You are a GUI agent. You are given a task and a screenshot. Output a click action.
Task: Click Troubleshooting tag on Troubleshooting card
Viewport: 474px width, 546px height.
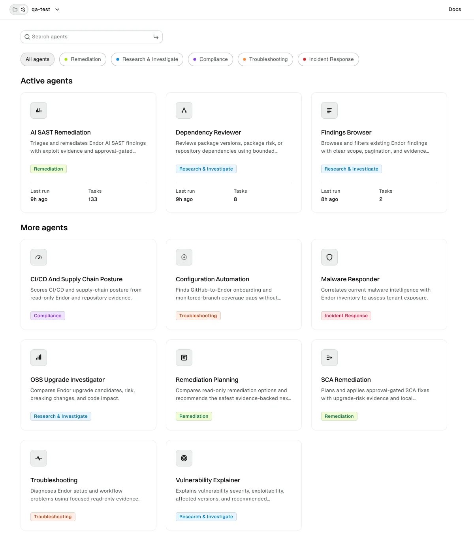pyautogui.click(x=53, y=517)
